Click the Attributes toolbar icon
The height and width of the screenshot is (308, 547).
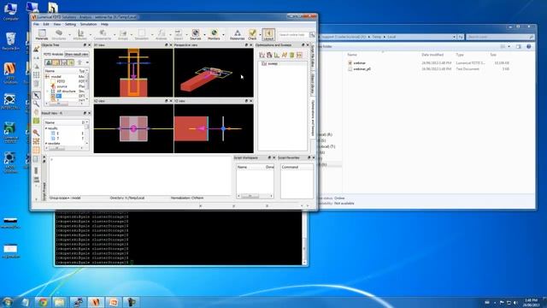point(80,34)
